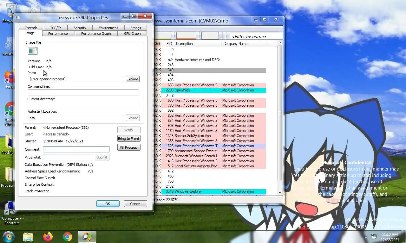The width and height of the screenshot is (406, 243).
Task: Select process row with PID 2132
Action: (210, 186)
